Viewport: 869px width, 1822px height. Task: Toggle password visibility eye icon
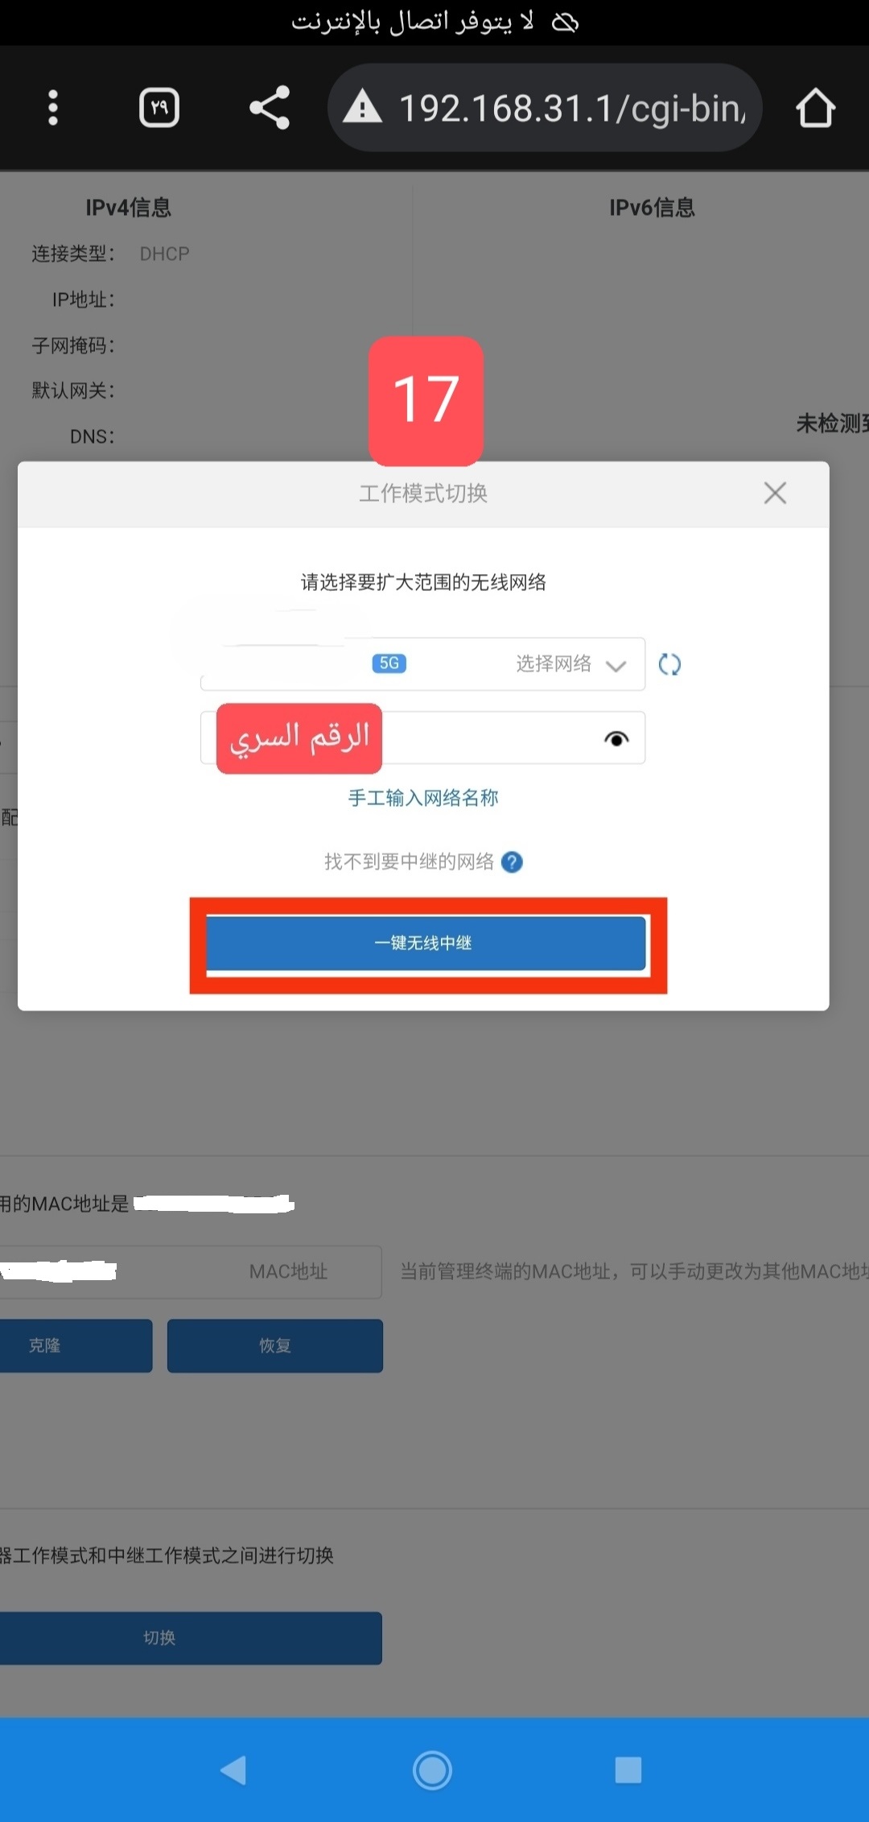click(616, 738)
